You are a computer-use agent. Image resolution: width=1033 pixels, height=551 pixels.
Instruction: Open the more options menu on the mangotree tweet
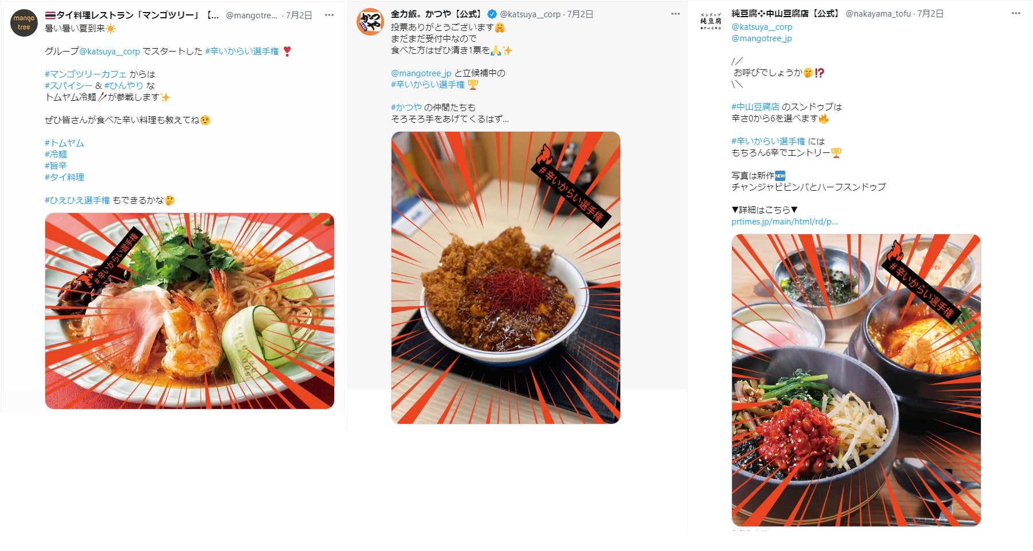329,15
